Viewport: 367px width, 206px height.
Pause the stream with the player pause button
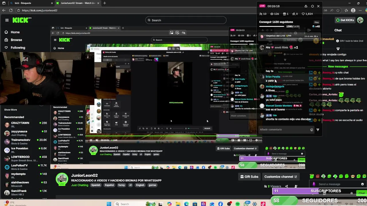91,140
